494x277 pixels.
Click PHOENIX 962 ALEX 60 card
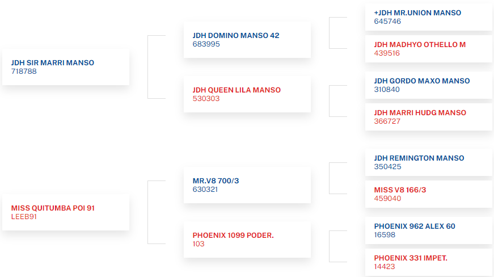click(428, 230)
